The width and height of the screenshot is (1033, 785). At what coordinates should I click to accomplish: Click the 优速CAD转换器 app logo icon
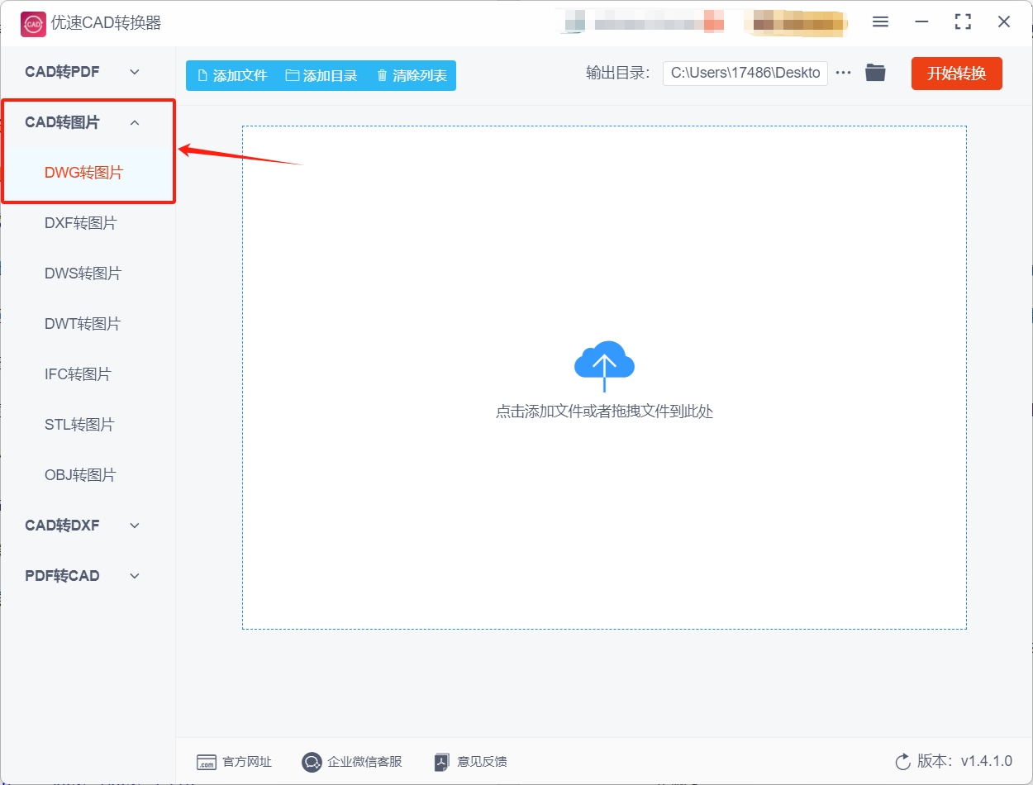(x=33, y=23)
